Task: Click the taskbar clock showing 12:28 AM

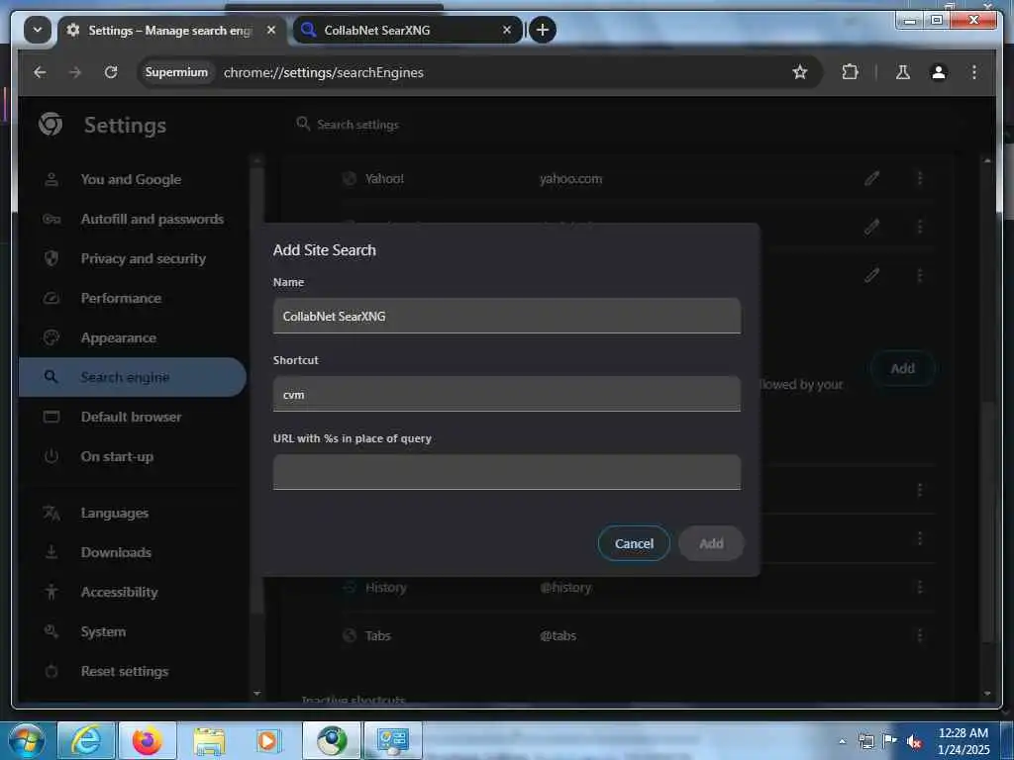Action: coord(963,741)
